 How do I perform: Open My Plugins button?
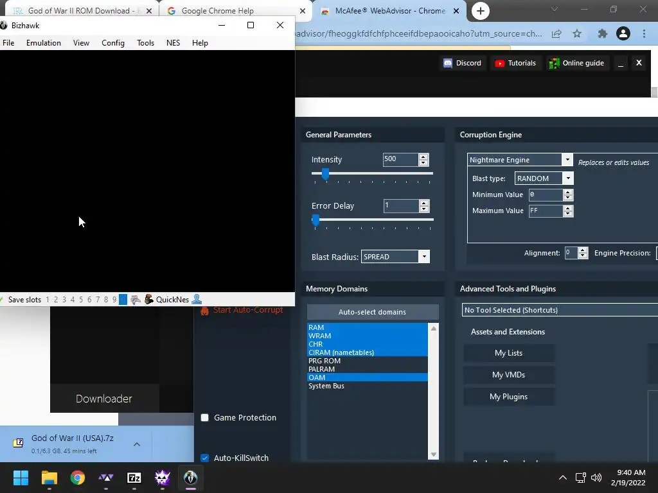click(509, 397)
